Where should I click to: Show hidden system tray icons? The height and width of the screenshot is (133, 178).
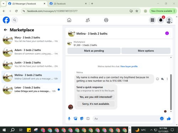click(x=151, y=130)
